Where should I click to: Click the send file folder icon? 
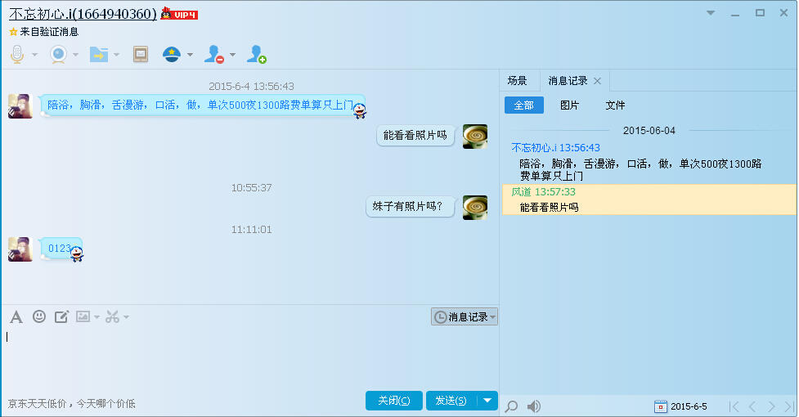tap(99, 54)
